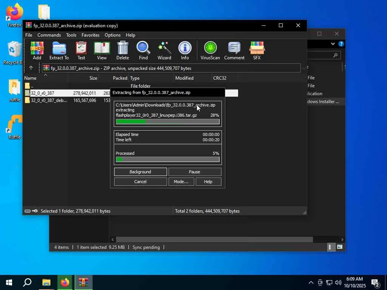Click the volume icon in system tray
387x290 pixels.
[338, 282]
